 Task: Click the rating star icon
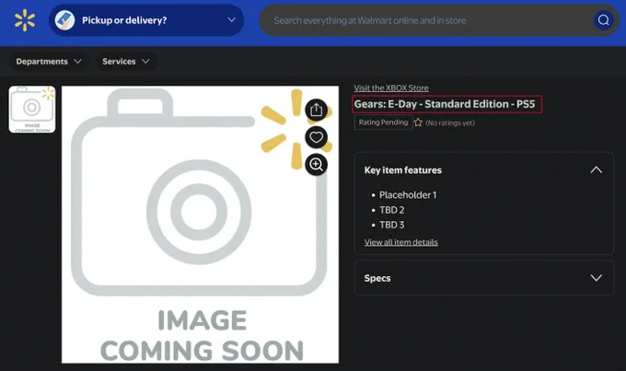[418, 122]
